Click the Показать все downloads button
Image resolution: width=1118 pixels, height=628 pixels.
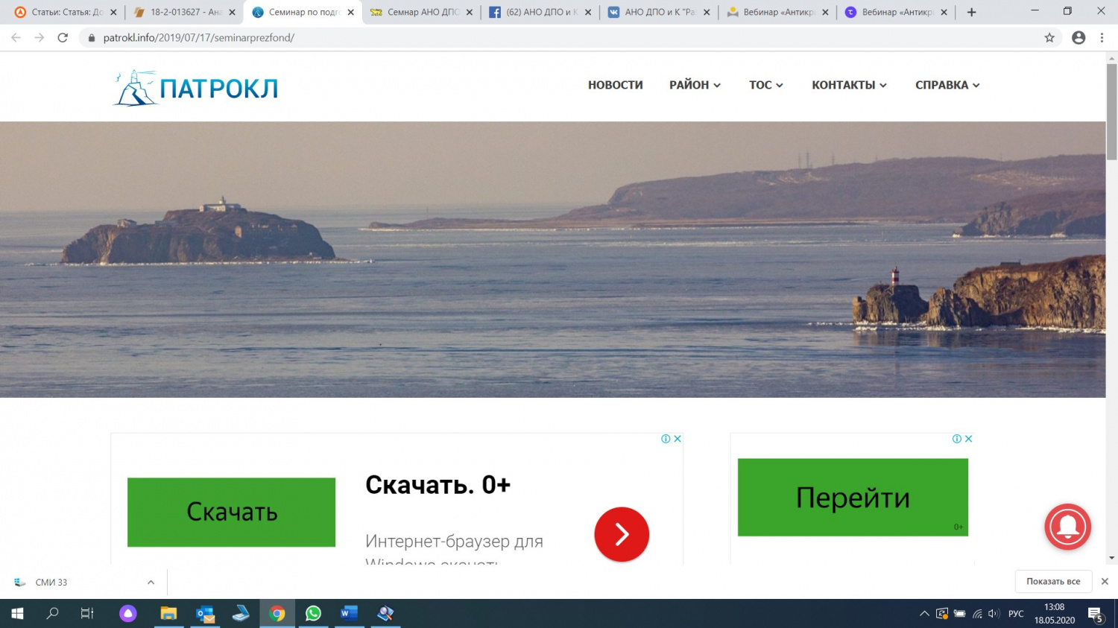point(1052,581)
